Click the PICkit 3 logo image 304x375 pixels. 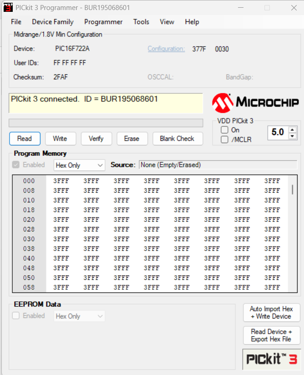coord(272,359)
